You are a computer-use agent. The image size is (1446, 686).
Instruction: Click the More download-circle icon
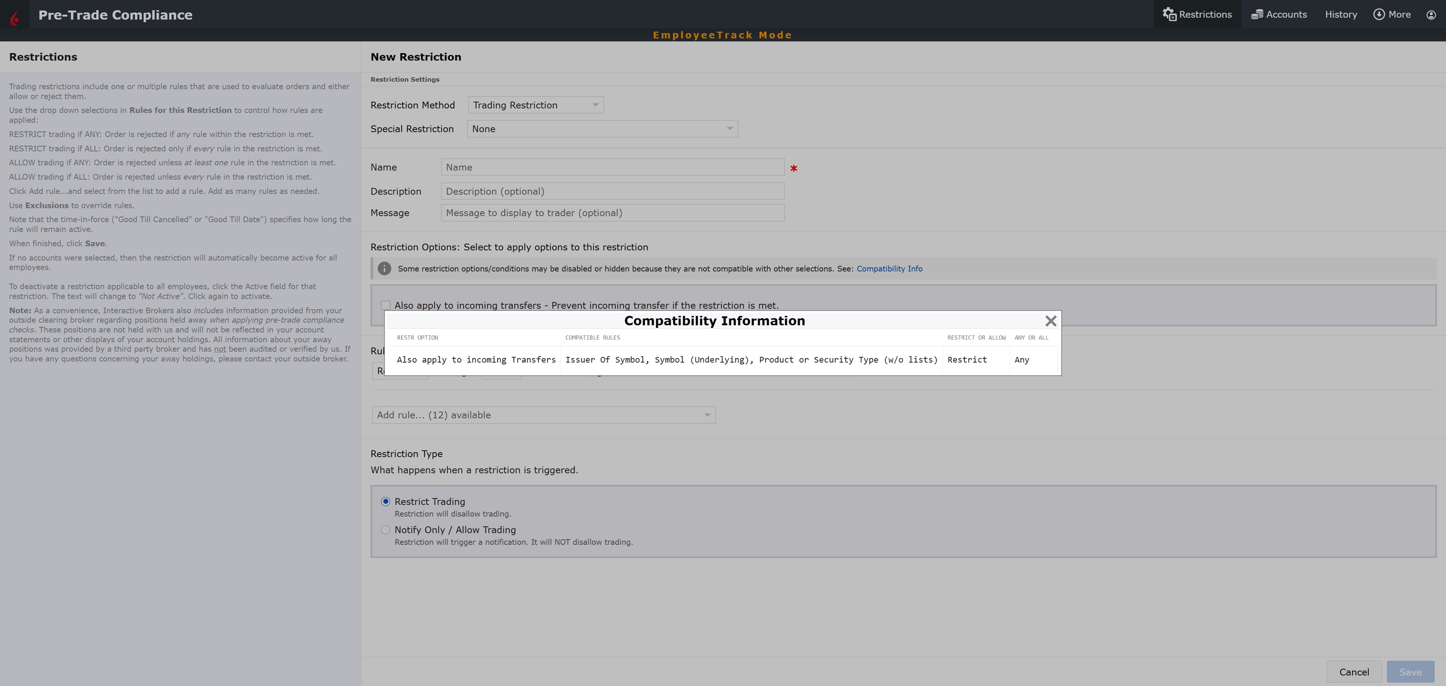coord(1378,14)
